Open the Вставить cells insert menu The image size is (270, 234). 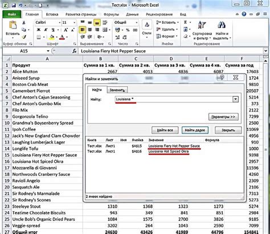click(x=167, y=22)
